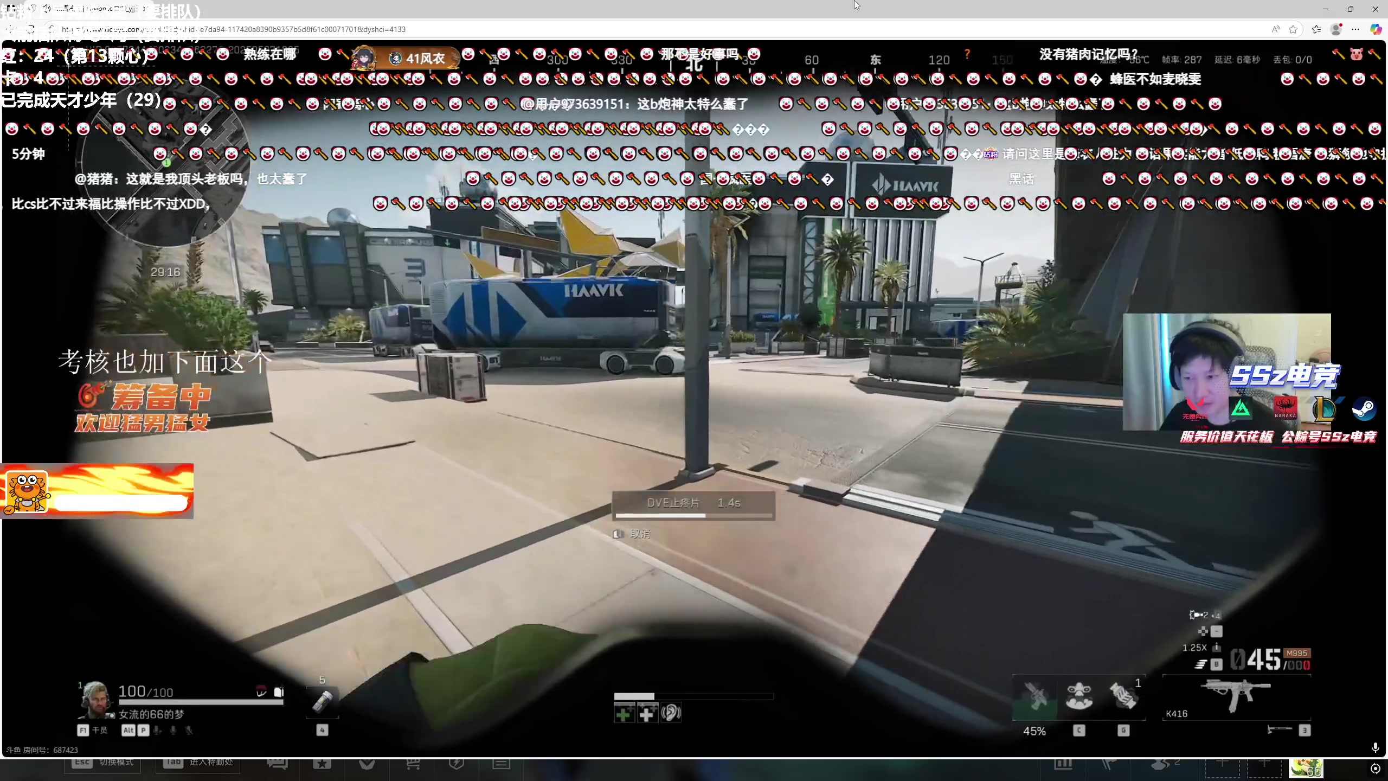Open the chat bubble icon in bottom bar

tap(277, 765)
